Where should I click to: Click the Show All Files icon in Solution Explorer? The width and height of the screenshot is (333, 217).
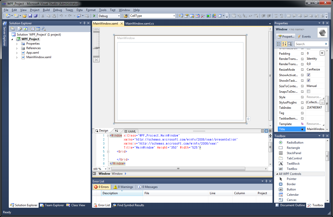pos(20,29)
